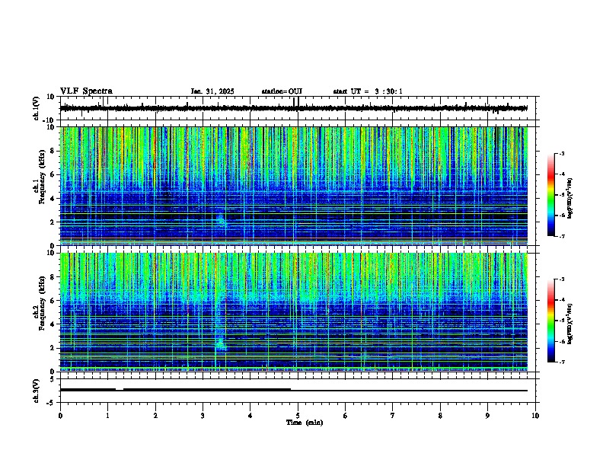Click the ch.1 voltage waveform trace

tap(294, 108)
